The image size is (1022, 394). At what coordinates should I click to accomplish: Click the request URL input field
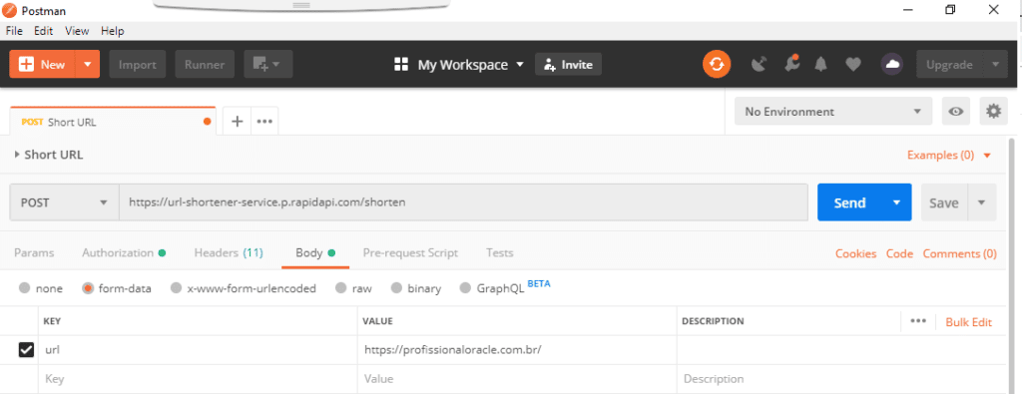tap(463, 202)
